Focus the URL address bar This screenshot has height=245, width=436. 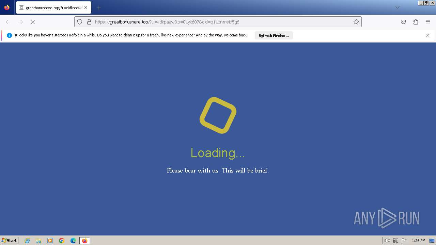click(218, 22)
